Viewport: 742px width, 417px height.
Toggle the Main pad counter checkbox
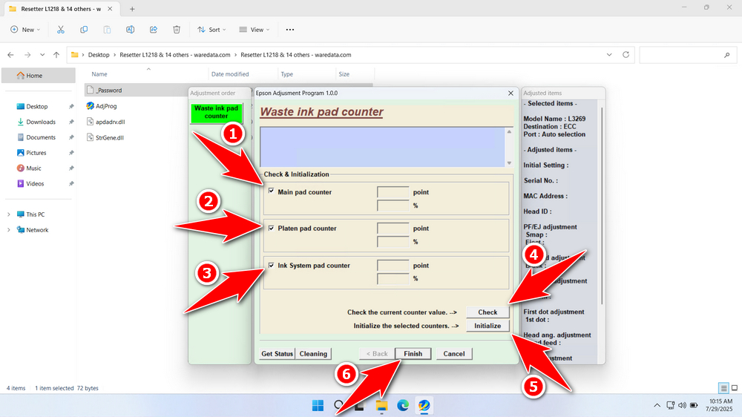271,191
